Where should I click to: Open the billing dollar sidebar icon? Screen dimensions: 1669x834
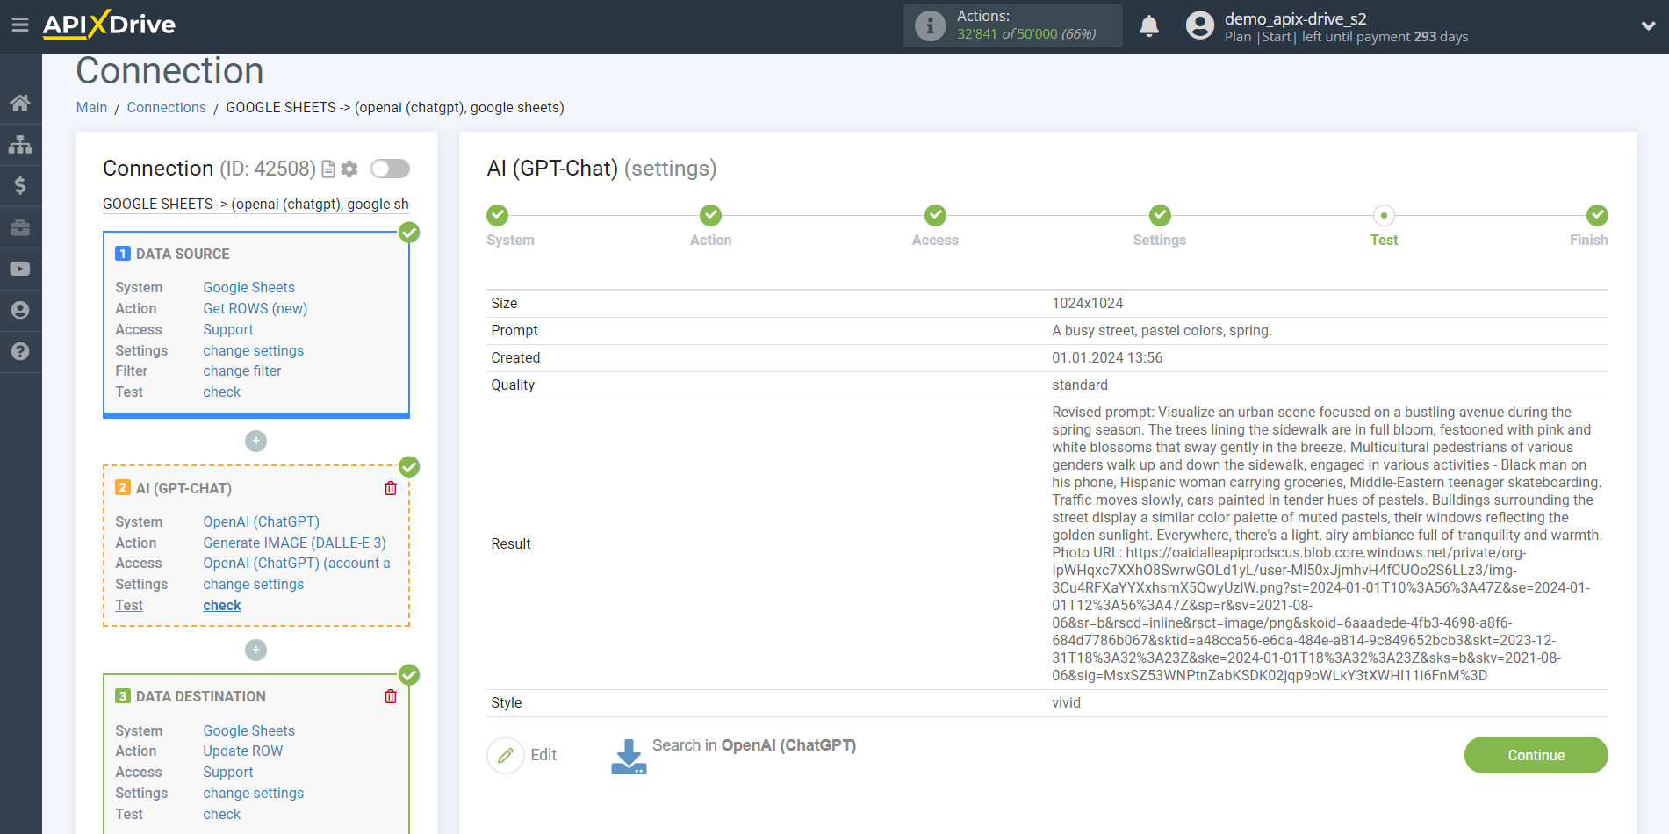coord(20,185)
